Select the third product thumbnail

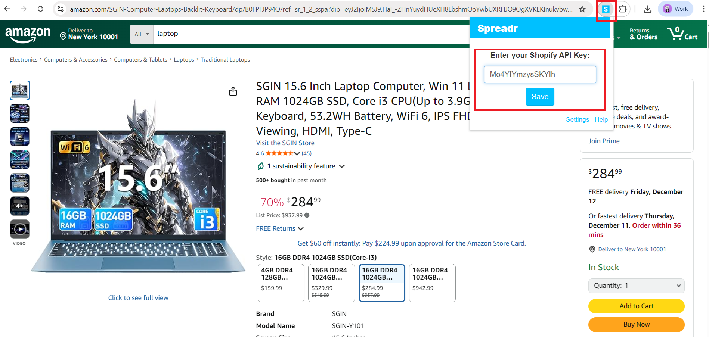pyautogui.click(x=20, y=137)
